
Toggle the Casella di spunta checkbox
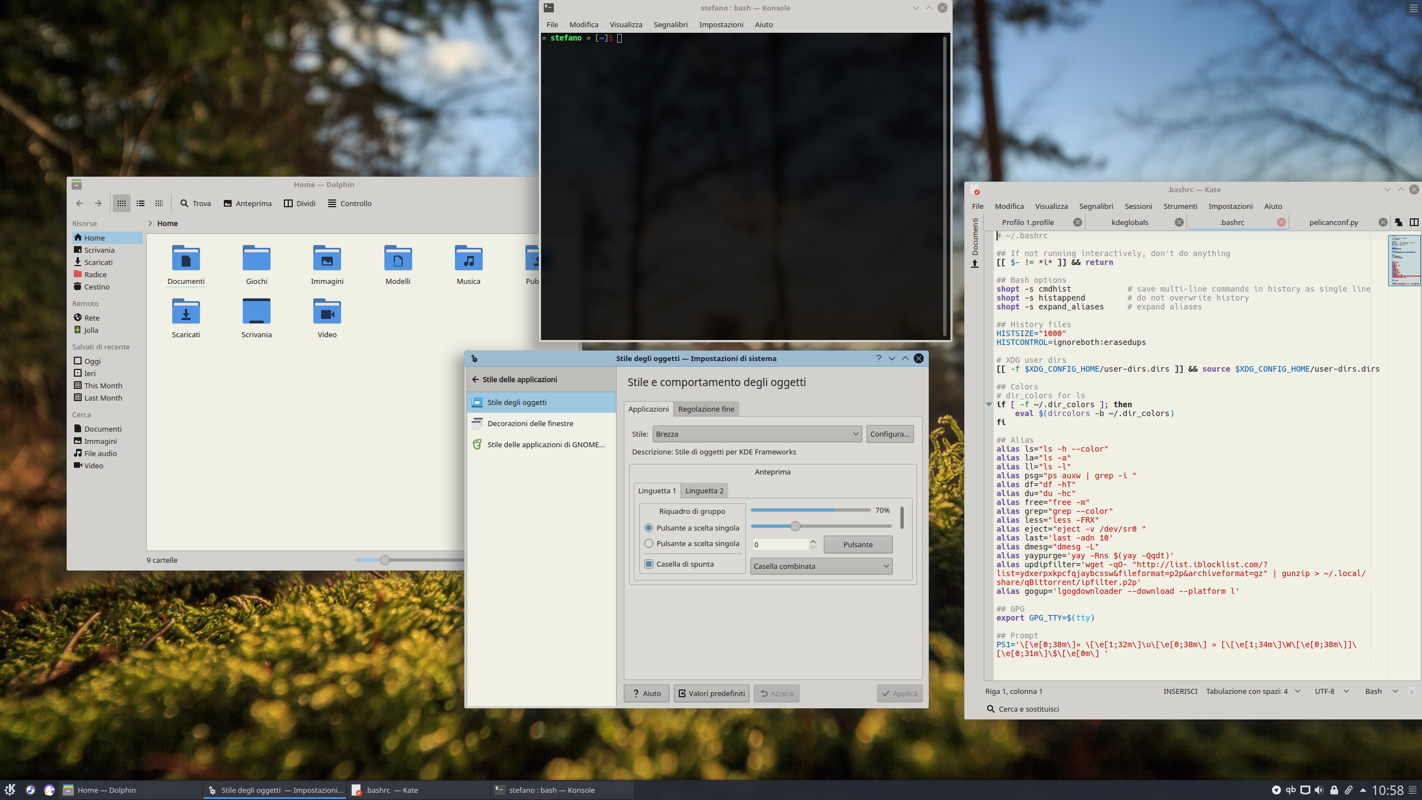[649, 564]
